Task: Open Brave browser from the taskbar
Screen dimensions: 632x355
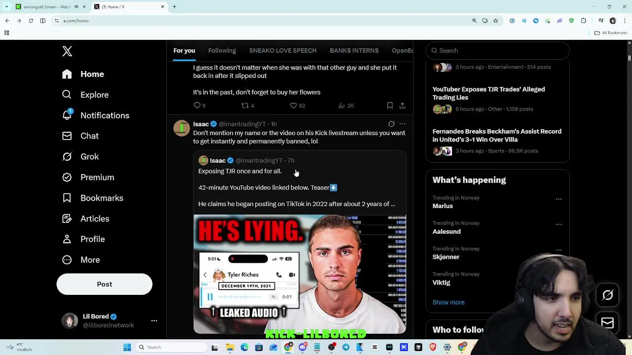Action: [x=433, y=347]
